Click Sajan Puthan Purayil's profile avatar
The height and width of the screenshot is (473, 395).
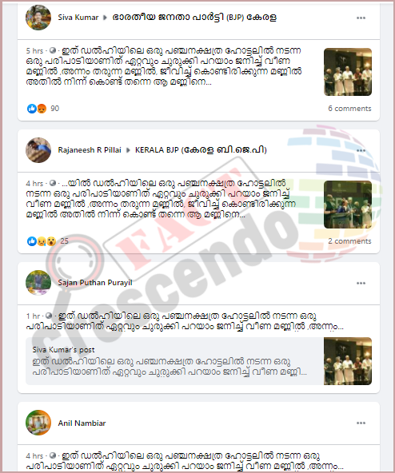pyautogui.click(x=38, y=283)
